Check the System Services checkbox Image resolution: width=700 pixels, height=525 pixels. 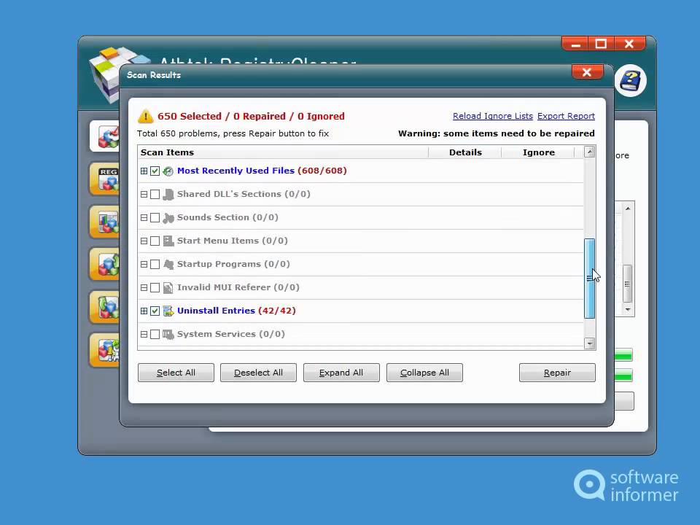pyautogui.click(x=155, y=335)
